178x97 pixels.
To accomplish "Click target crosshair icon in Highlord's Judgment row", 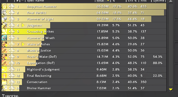I will click(x=12, y=69).
